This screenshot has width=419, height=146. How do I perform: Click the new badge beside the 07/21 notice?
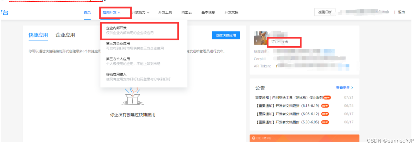point(327,97)
